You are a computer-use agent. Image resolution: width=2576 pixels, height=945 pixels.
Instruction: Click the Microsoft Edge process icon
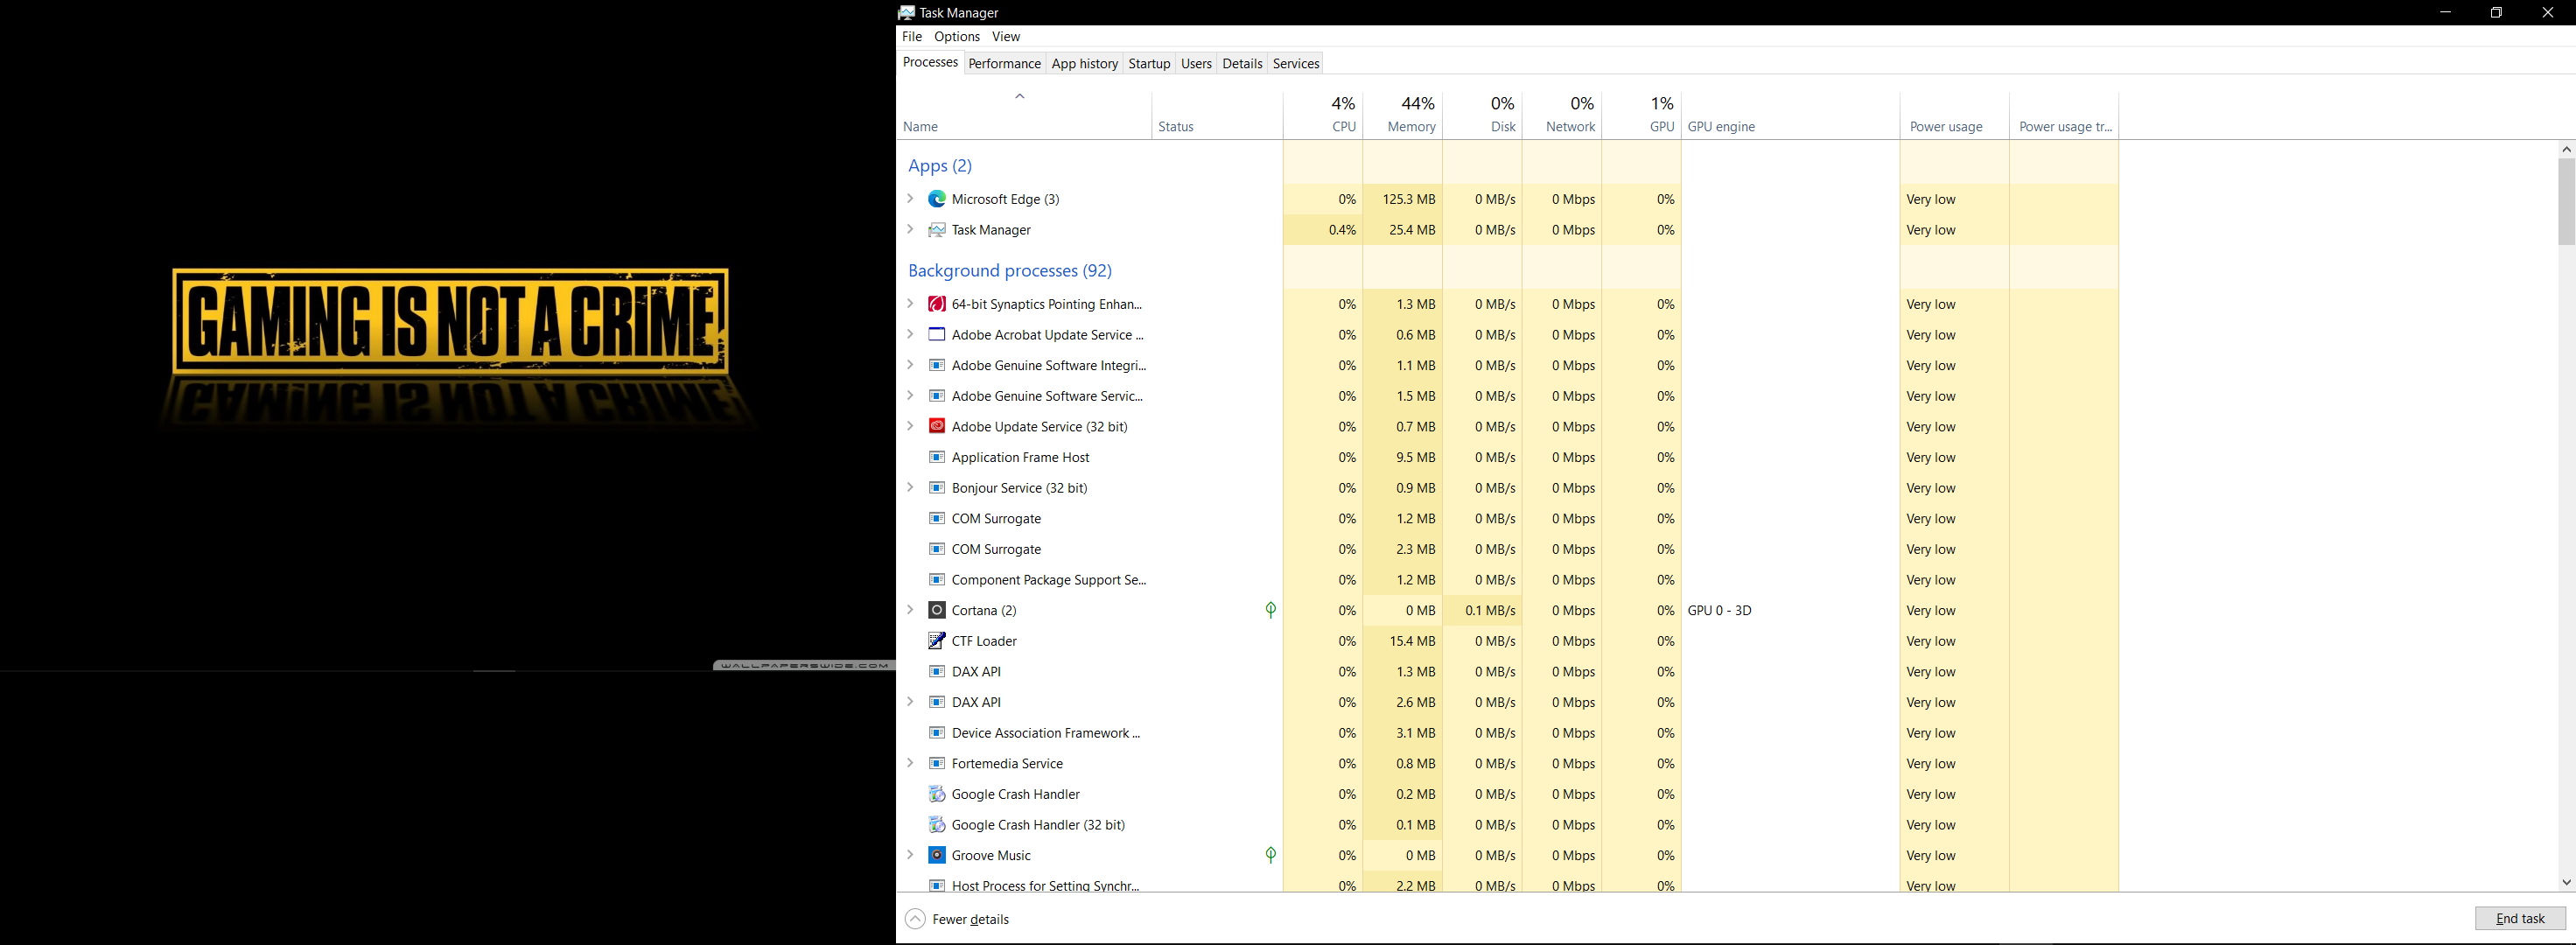click(x=936, y=199)
